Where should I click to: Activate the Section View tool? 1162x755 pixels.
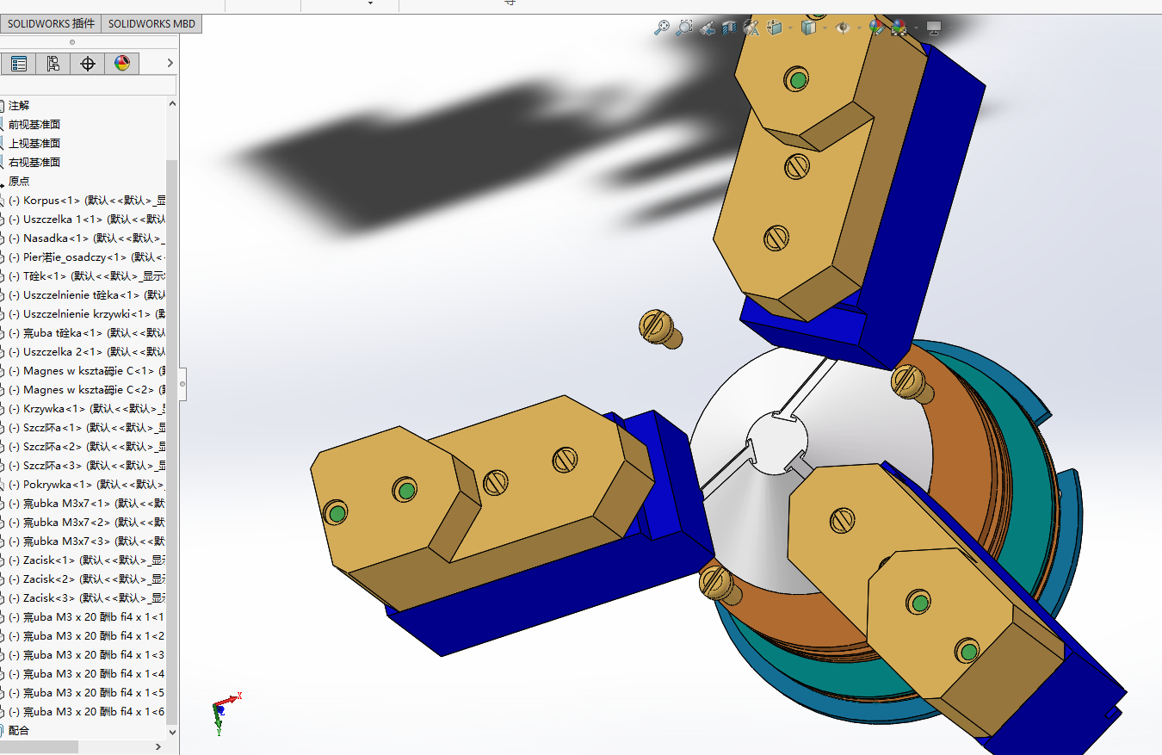[x=729, y=28]
